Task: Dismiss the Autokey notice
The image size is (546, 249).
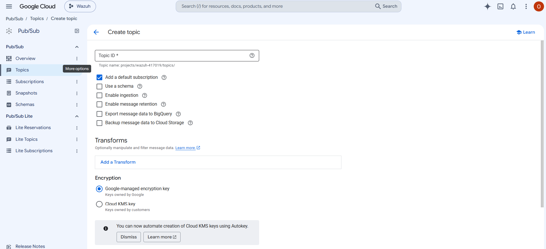Action: click(129, 237)
